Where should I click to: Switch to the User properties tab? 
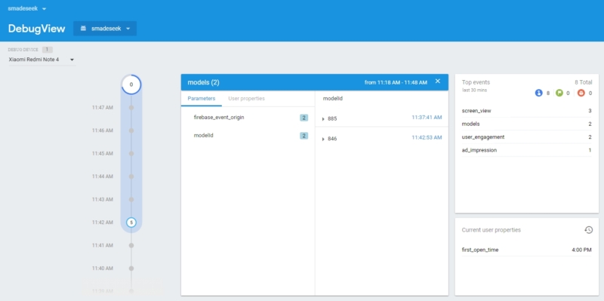point(247,99)
